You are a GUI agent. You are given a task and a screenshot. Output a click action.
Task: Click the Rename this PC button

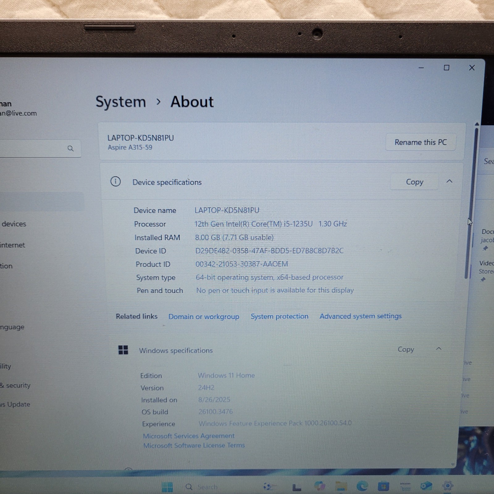click(421, 142)
